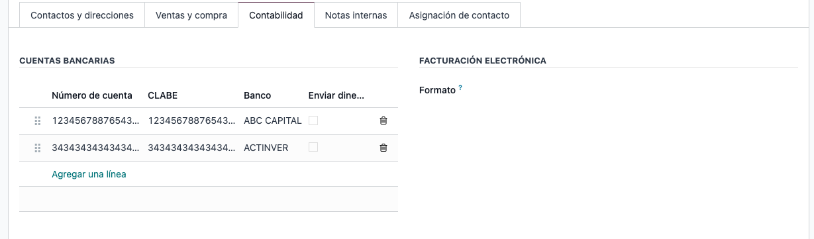This screenshot has height=239, width=814.
Task: Edit account number starting with 3434343
Action: [96, 148]
